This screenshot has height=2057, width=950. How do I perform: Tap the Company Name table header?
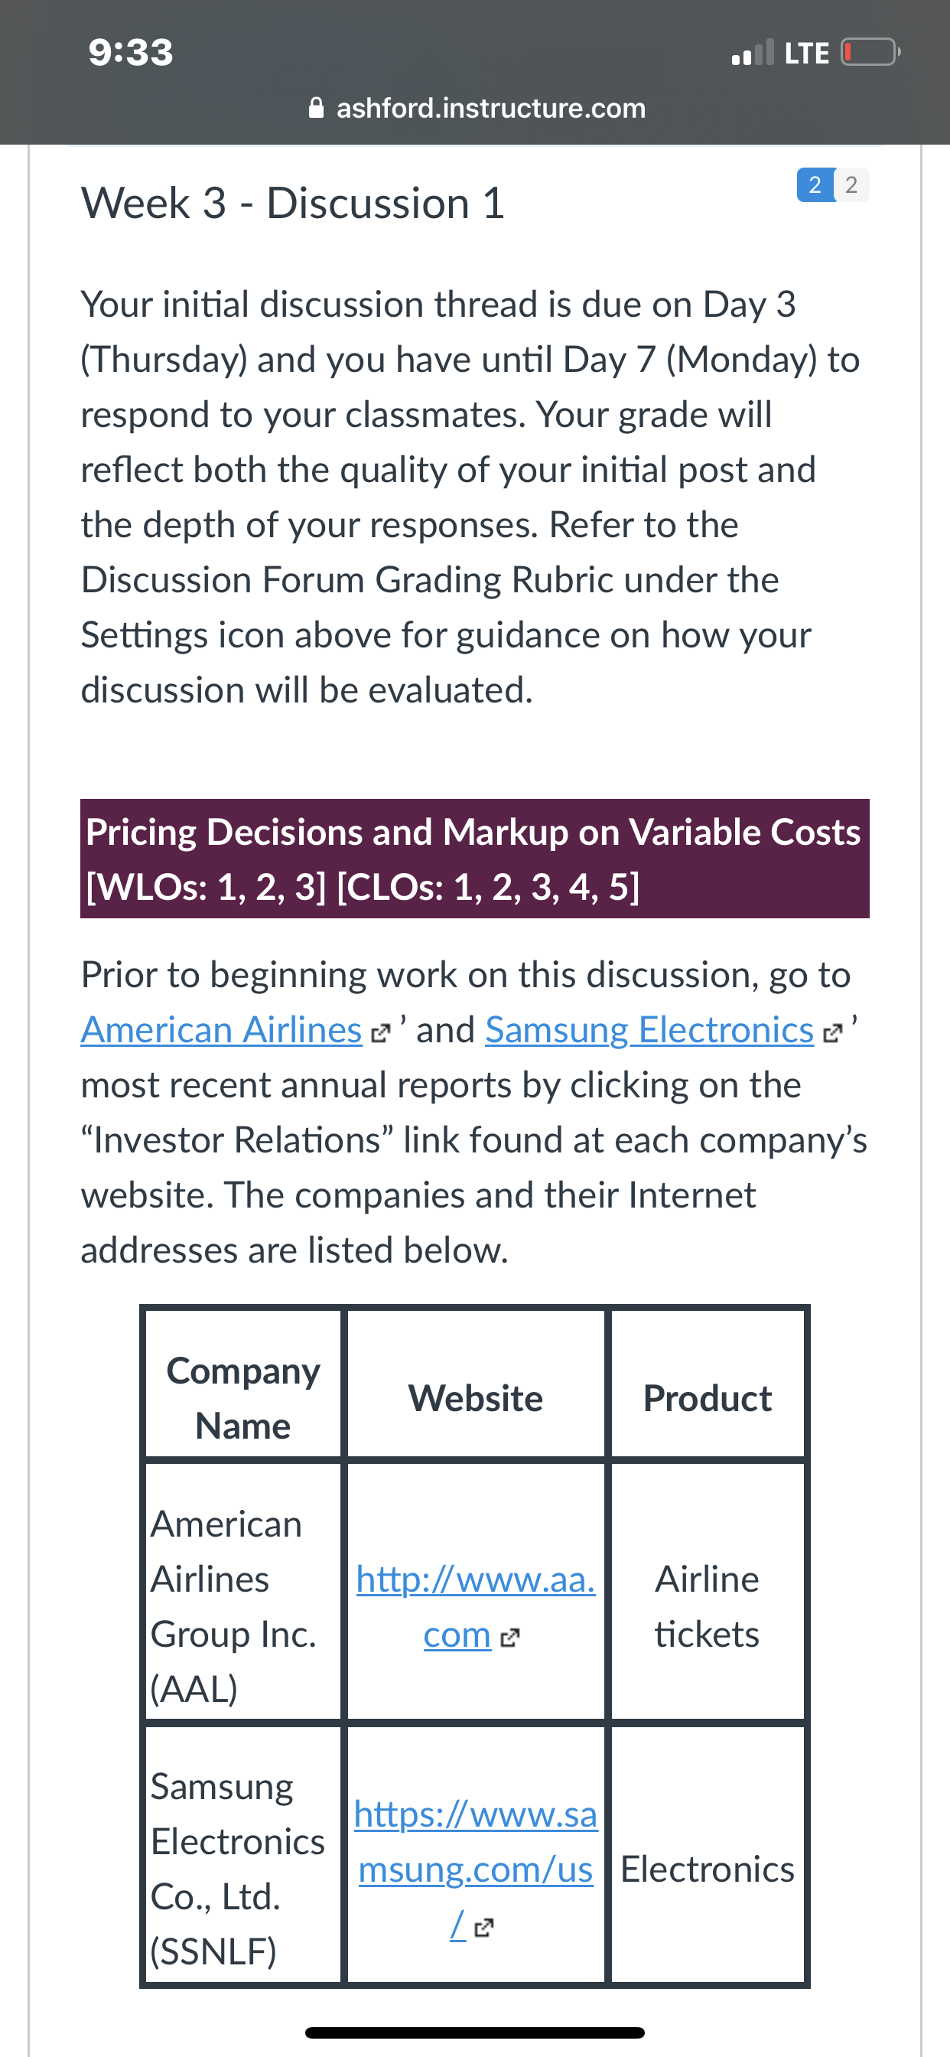pos(243,1397)
